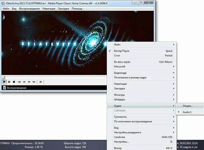The image size is (204, 150).
Task: Click the 'Продолжительно... 01:34:05' detail text
Action: click(x=28, y=143)
